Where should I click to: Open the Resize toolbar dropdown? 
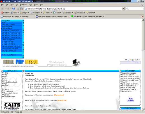coord(57,13)
